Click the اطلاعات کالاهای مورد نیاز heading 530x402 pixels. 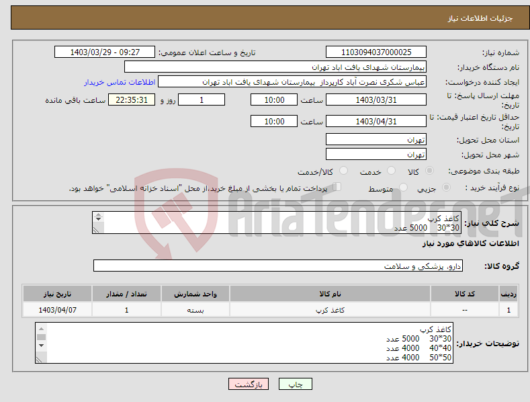(x=470, y=243)
